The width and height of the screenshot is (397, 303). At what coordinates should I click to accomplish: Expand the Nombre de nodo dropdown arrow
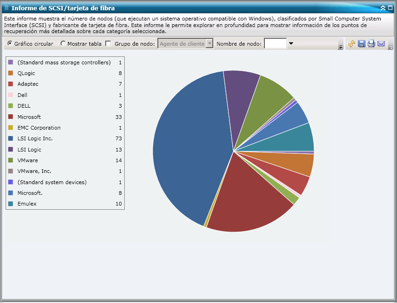[x=291, y=43]
